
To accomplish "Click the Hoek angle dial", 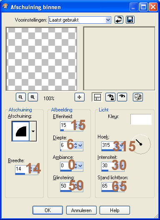I will 141,144.
